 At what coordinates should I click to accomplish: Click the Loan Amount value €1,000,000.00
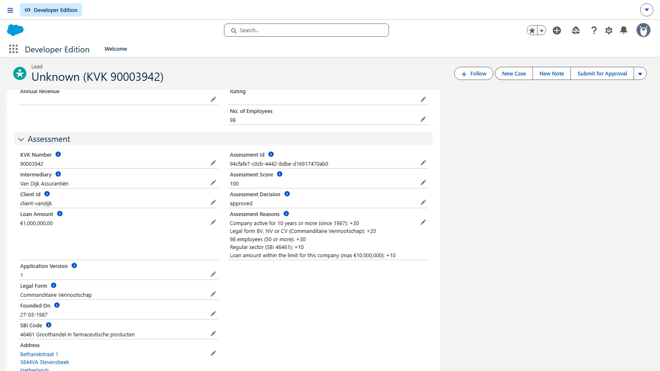click(36, 223)
